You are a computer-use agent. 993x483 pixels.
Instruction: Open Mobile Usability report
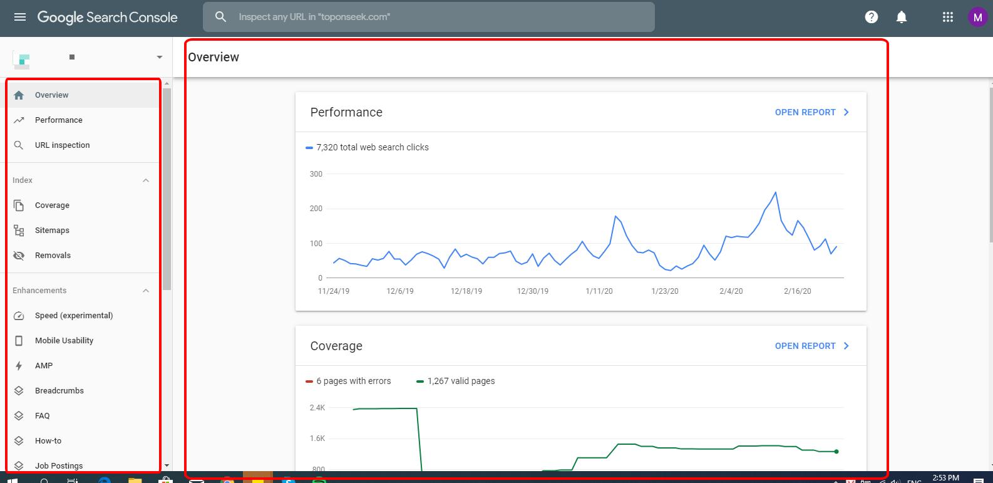pyautogui.click(x=64, y=341)
